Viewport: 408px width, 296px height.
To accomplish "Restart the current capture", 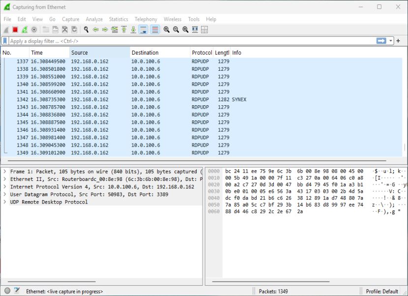I will pyautogui.click(x=25, y=30).
